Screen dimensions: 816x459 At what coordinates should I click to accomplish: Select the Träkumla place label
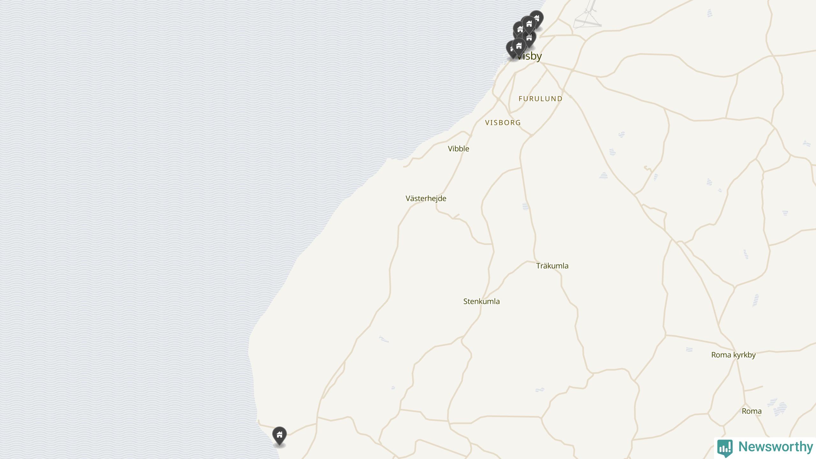pyautogui.click(x=552, y=266)
